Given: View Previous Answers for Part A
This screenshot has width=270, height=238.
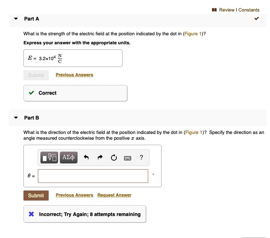Looking at the screenshot, I should click(x=74, y=75).
